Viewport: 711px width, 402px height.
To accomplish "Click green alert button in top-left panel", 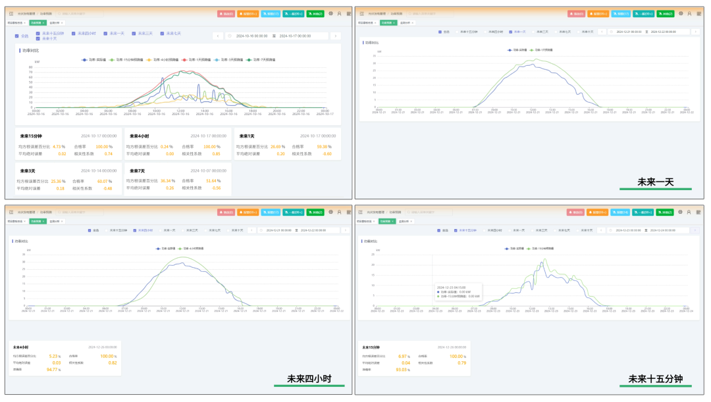I will [315, 14].
